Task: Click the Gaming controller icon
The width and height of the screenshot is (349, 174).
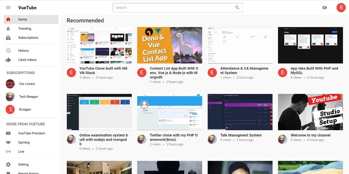Action: point(8,142)
